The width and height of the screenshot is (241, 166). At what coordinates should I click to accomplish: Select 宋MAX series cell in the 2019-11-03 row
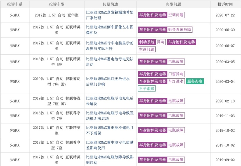point(15,116)
